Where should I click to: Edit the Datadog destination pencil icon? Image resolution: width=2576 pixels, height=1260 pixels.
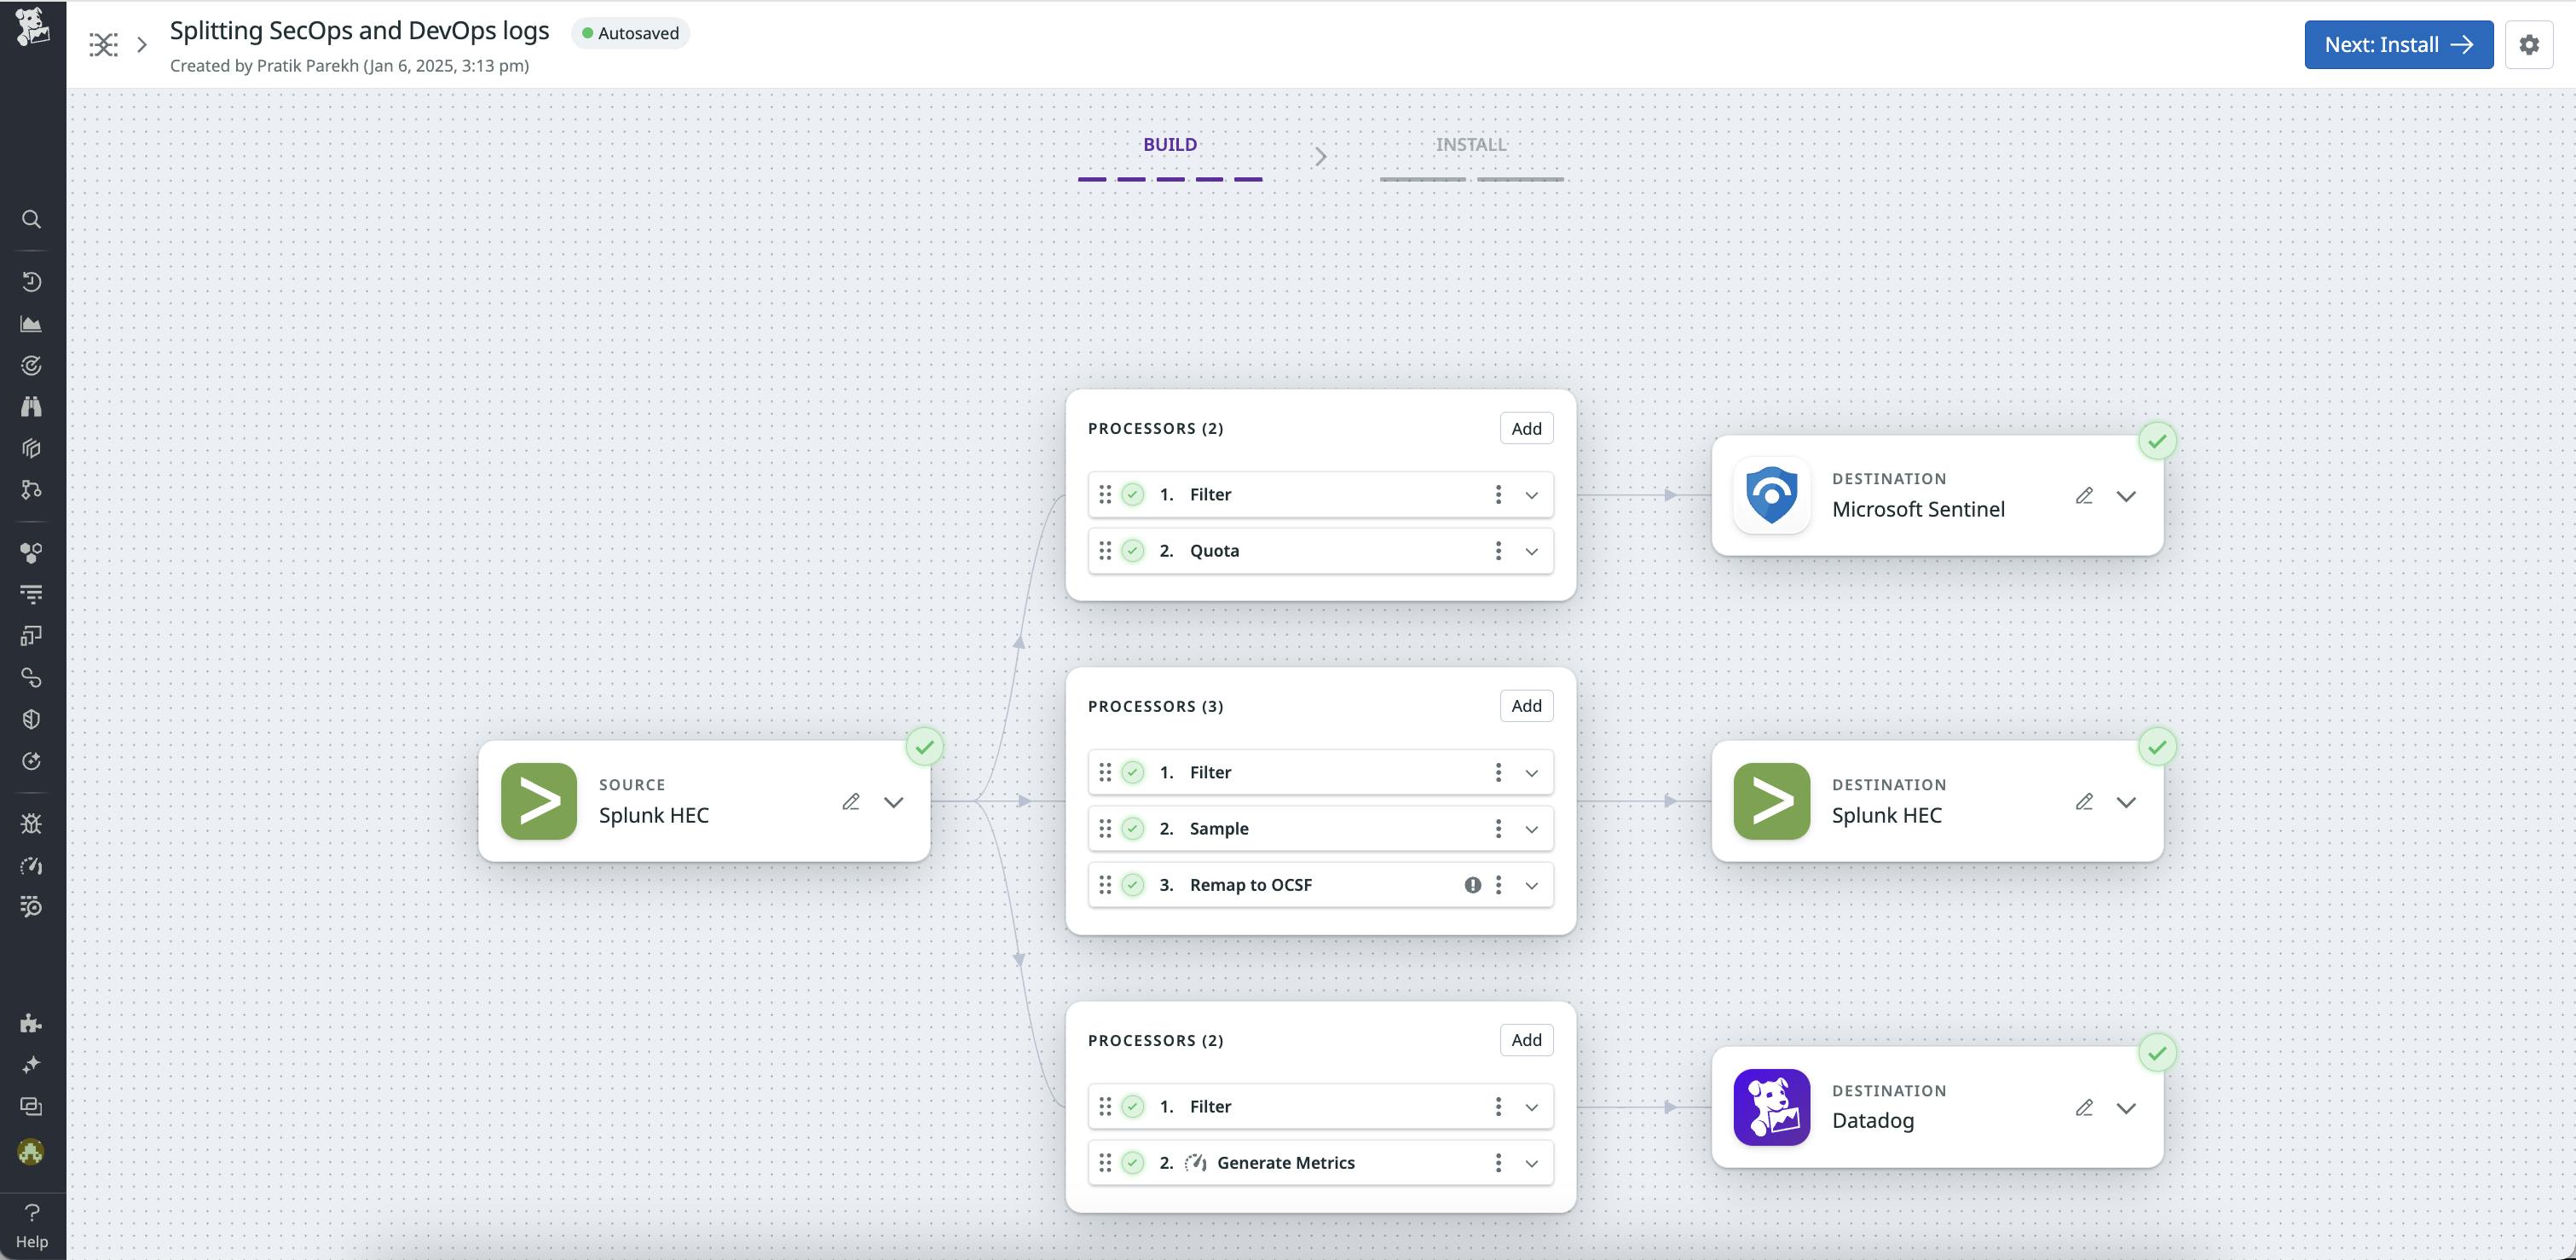2084,1108
